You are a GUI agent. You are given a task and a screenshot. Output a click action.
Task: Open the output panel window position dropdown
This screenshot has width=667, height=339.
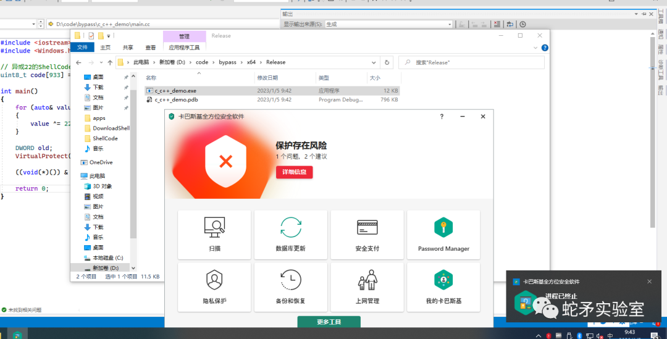pos(636,14)
